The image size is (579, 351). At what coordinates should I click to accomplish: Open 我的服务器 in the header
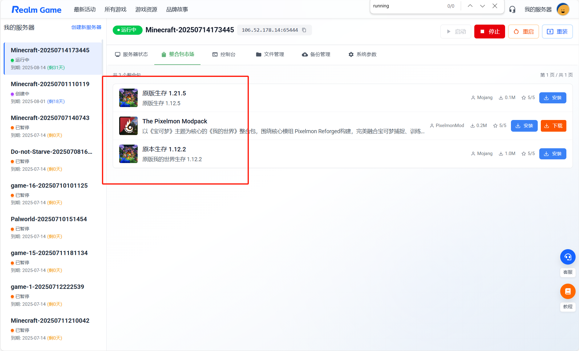pos(538,10)
